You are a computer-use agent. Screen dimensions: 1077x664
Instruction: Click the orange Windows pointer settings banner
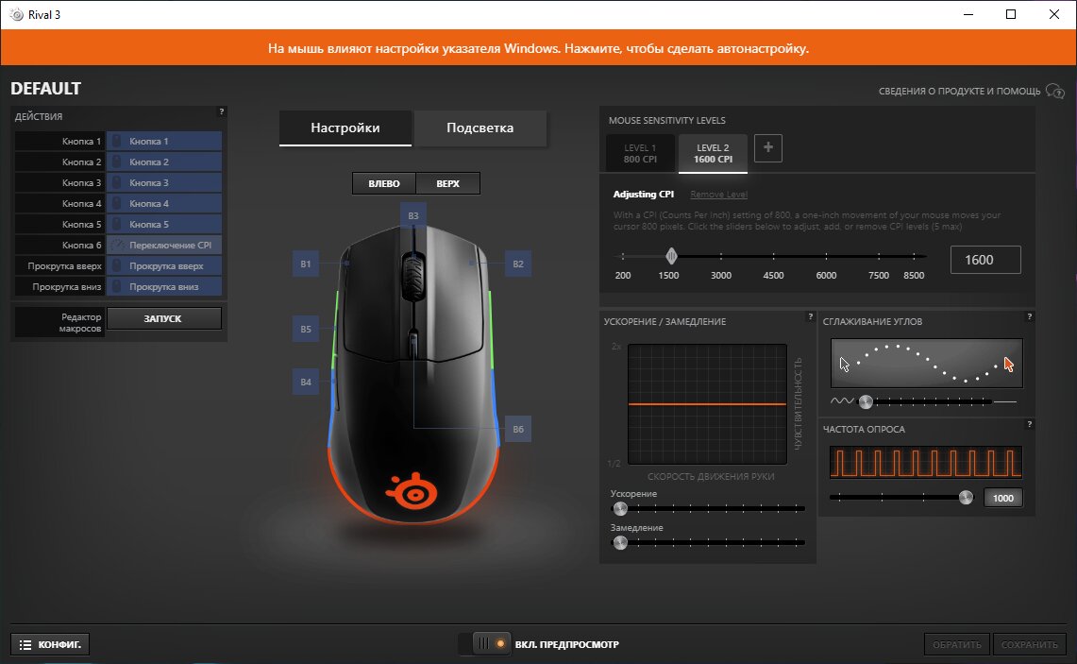tap(538, 48)
